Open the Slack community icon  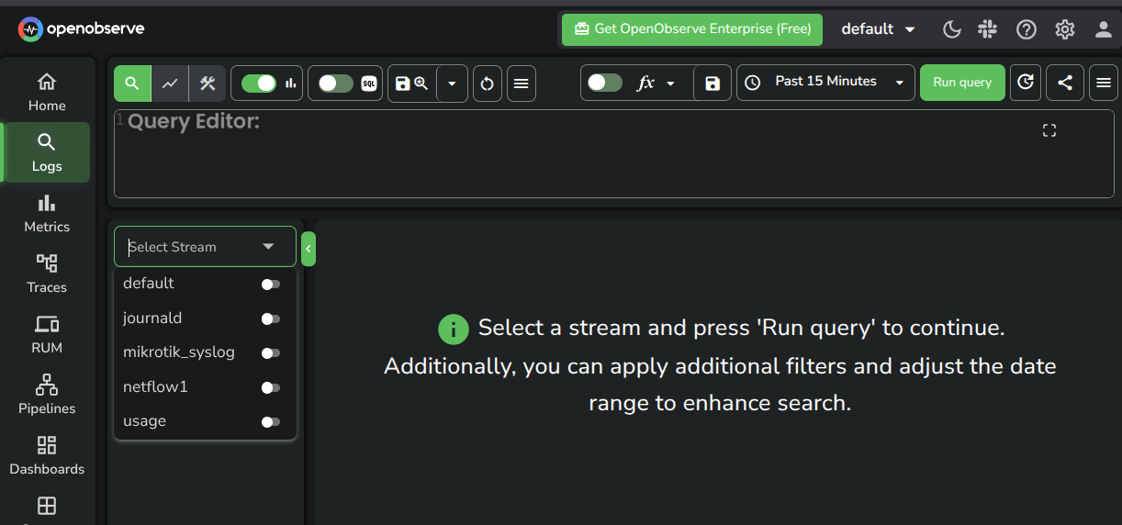[x=988, y=29]
